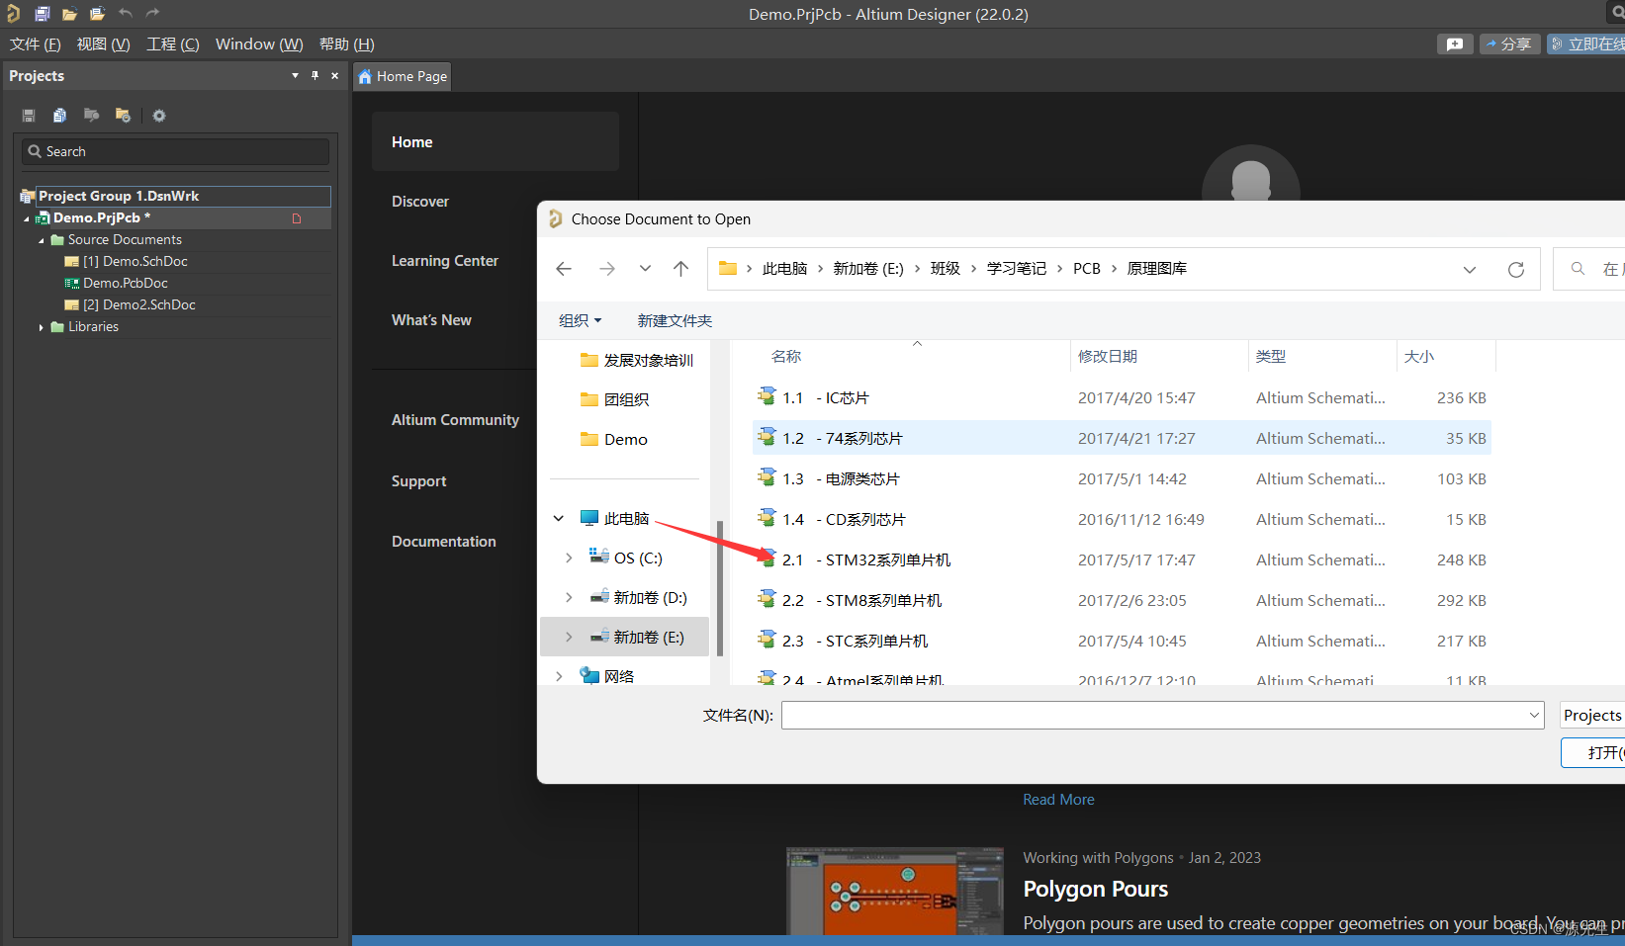Open the 组织 organize dropdown

pyautogui.click(x=581, y=320)
